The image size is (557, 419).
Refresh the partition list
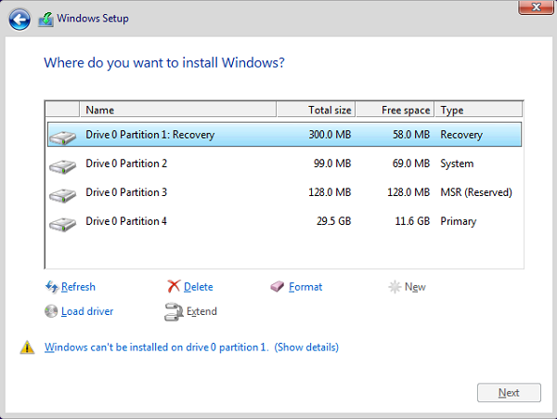pos(78,287)
